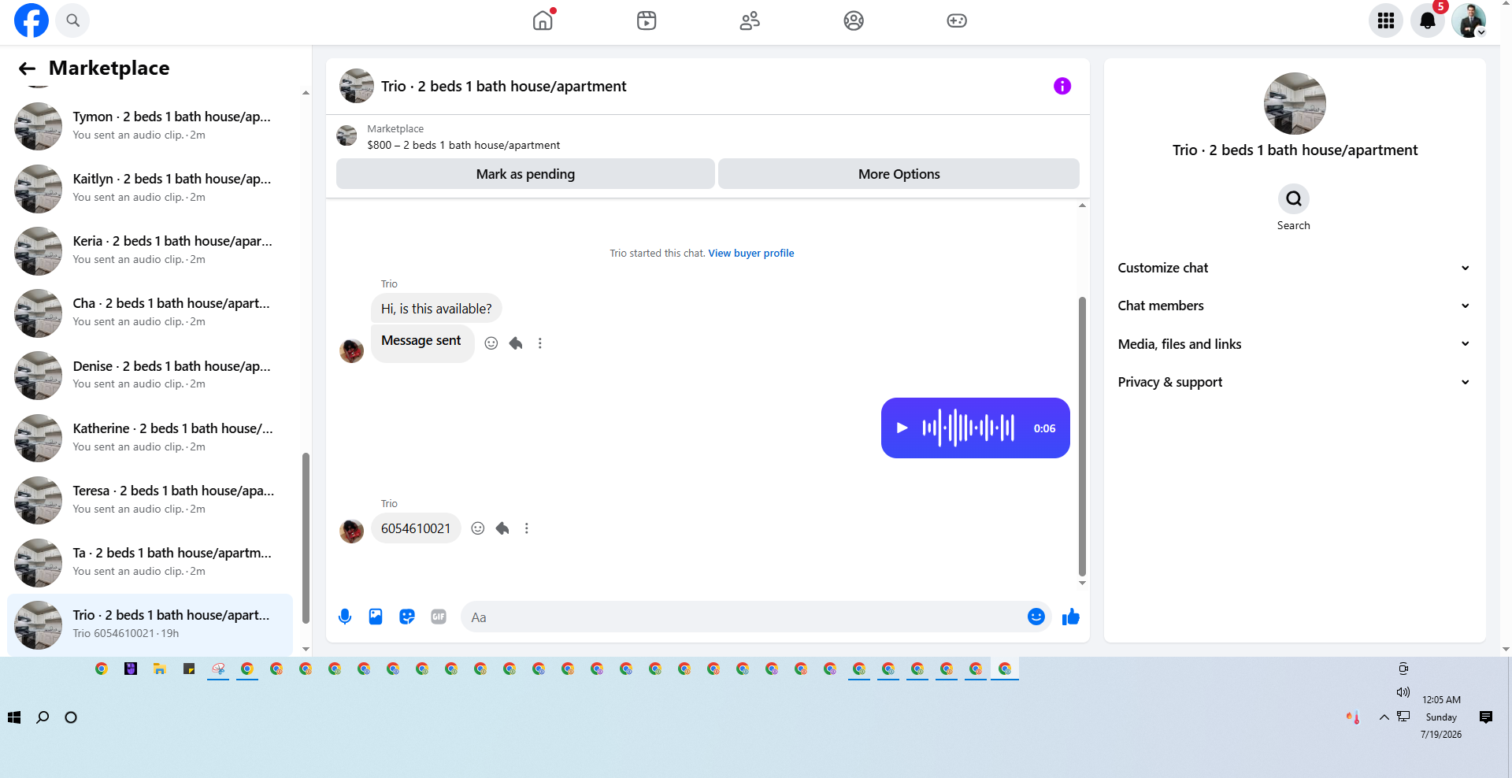Open more options for "Message sent" bubble
The image size is (1512, 778).
pos(540,343)
